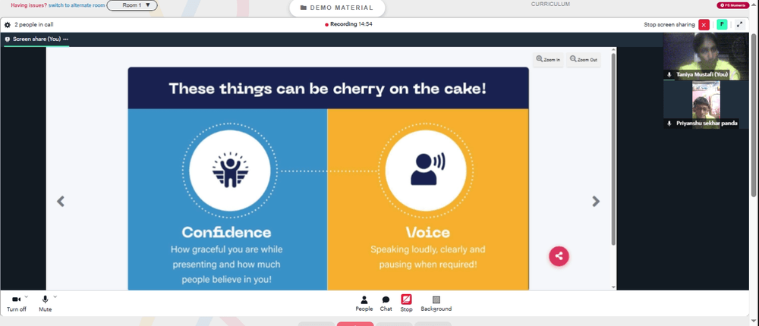759x326 pixels.
Task: Click the browser page vertical scrollbar
Action: point(754,114)
